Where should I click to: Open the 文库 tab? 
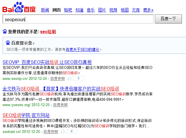click(136, 10)
